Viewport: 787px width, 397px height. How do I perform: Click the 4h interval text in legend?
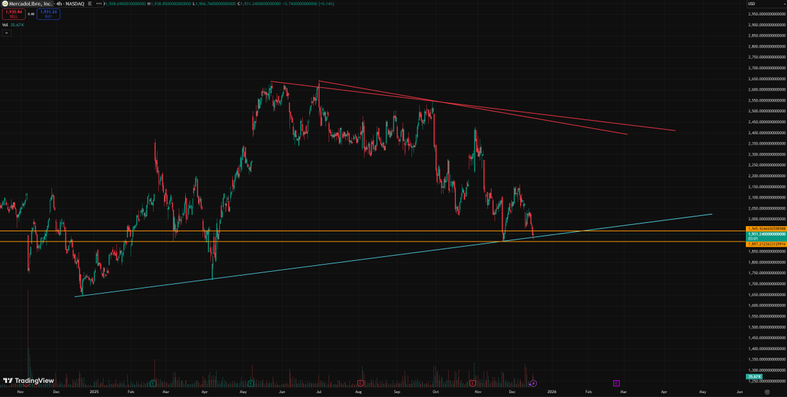click(59, 4)
